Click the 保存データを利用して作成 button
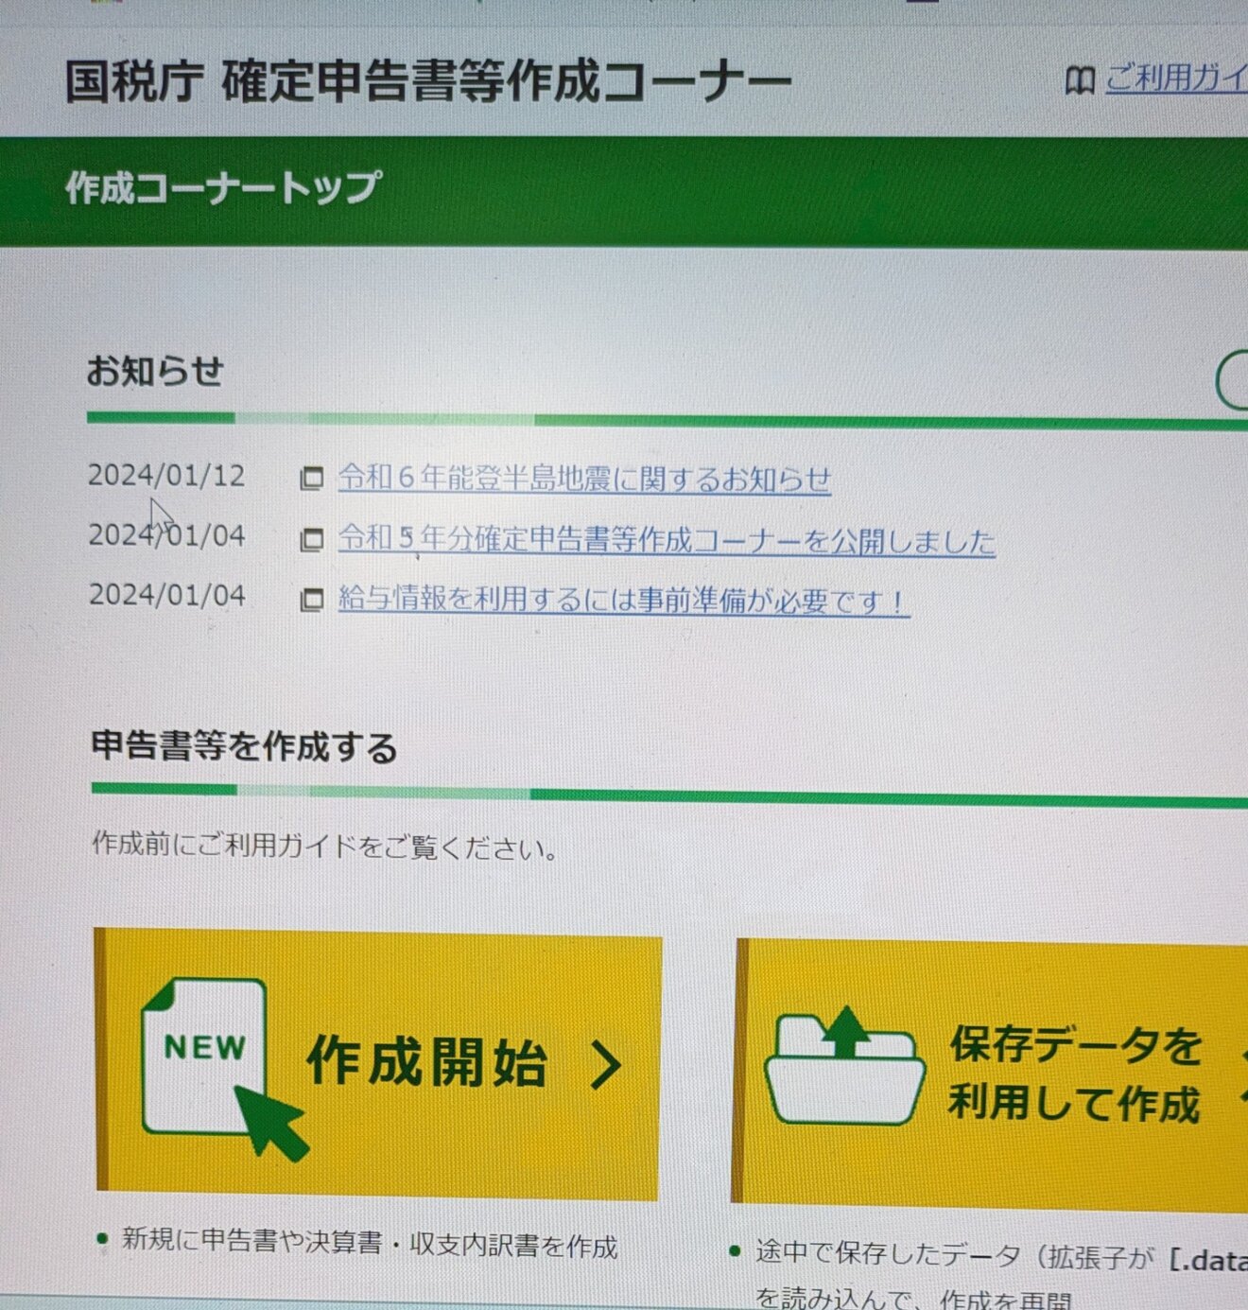 point(991,1074)
